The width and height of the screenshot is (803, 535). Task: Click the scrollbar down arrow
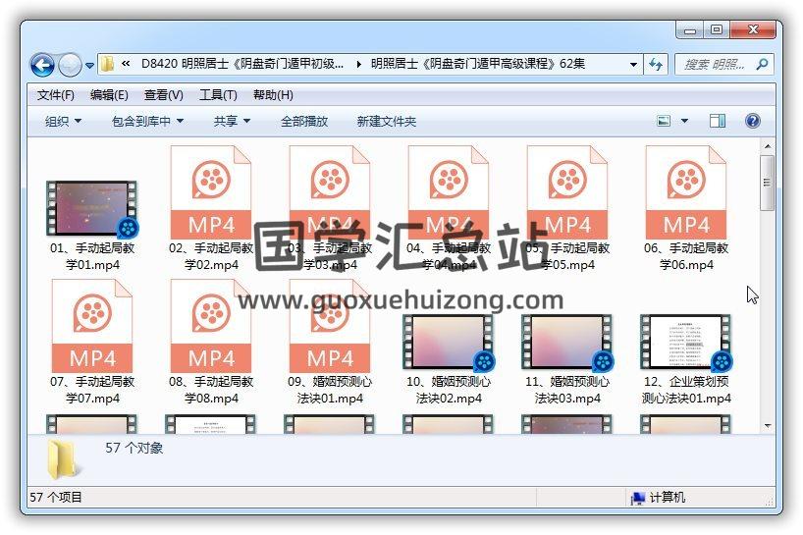767,425
